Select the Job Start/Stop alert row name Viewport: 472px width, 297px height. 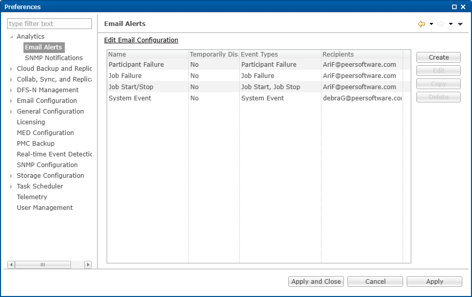[131, 87]
